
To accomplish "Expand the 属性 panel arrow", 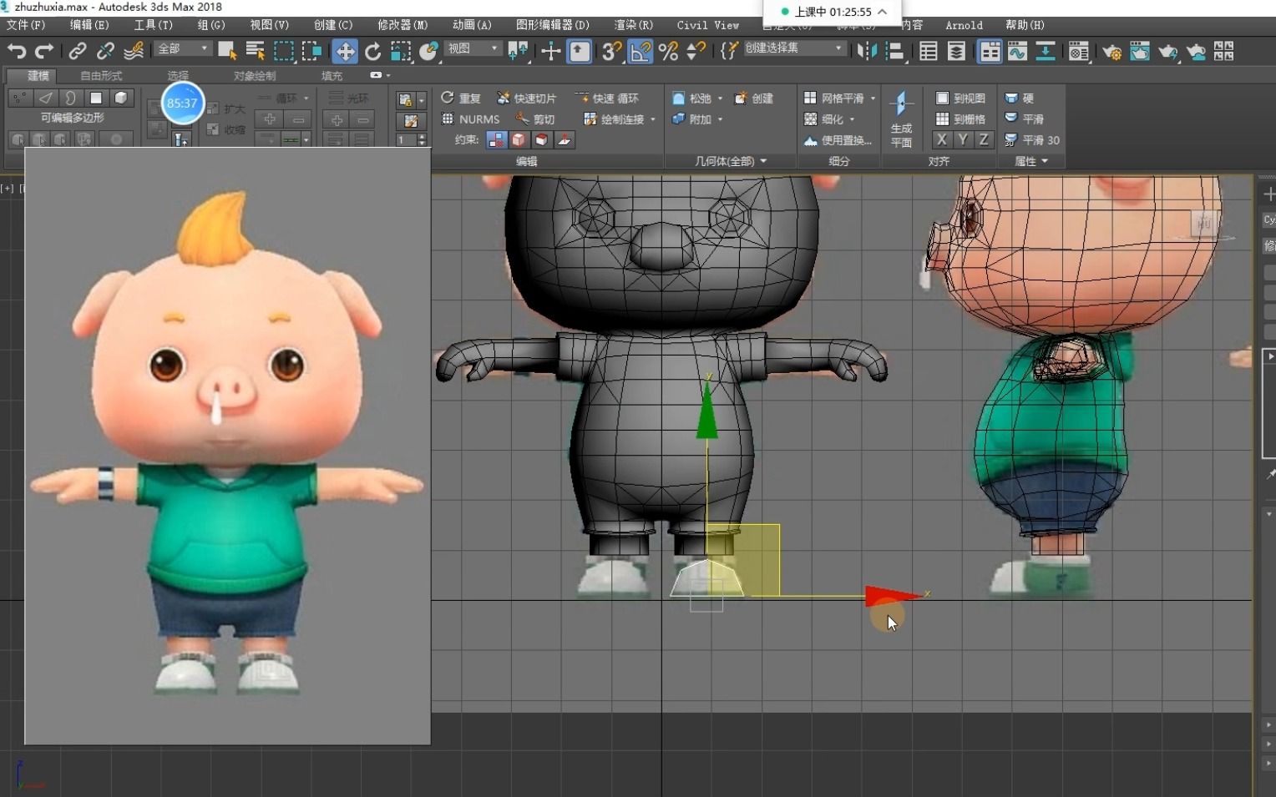I will (x=1045, y=161).
